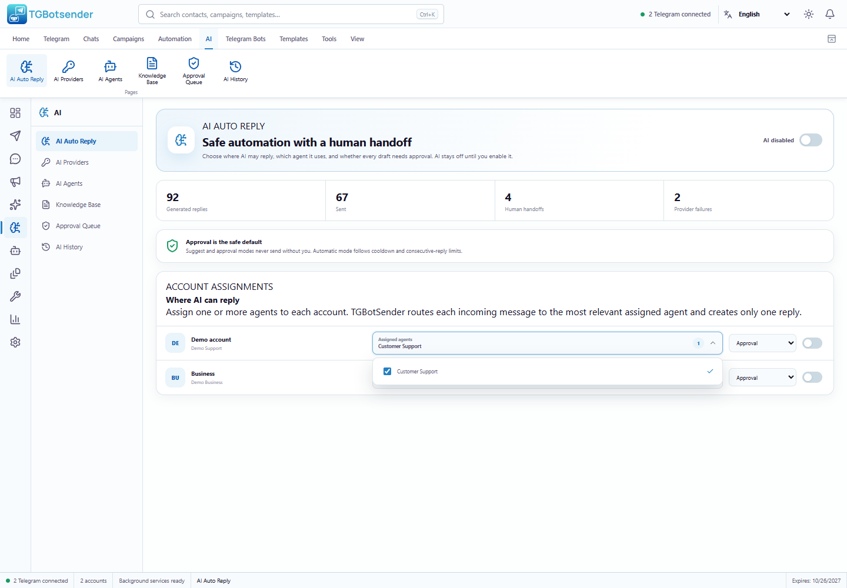Open AI Providers in the ribbon
847x588 pixels.
point(68,71)
